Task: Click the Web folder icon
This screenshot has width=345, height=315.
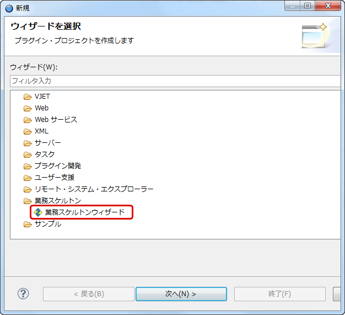Action: pos(28,108)
